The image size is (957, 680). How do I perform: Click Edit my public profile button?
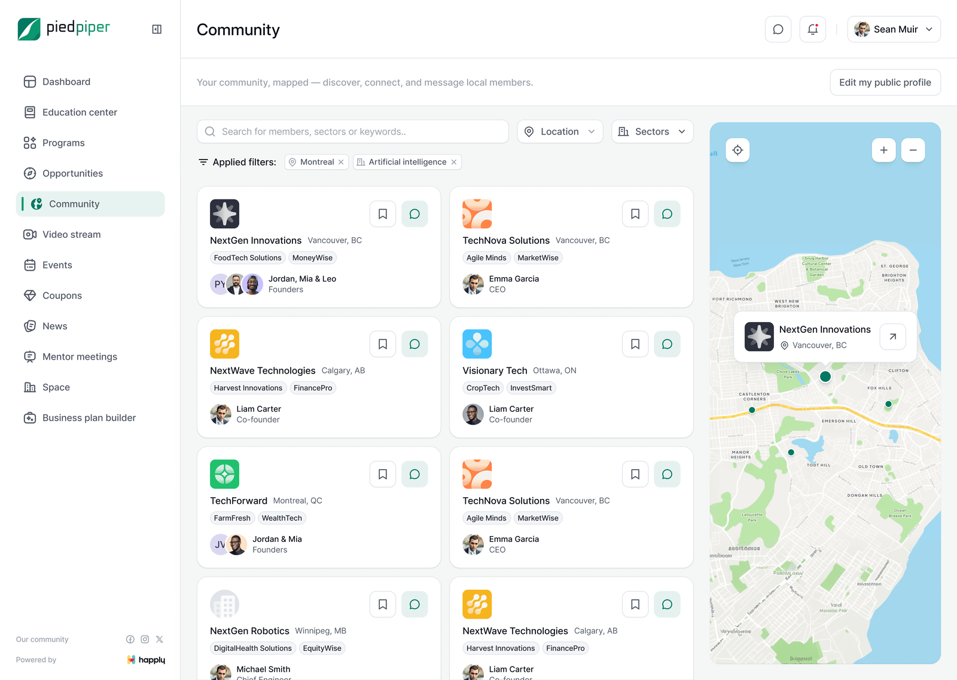click(x=885, y=82)
